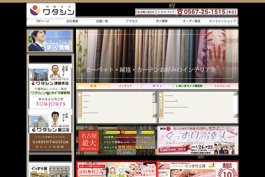
Task: Click the 蟹江店 manager 沖 photo
Action: [x=55, y=118]
